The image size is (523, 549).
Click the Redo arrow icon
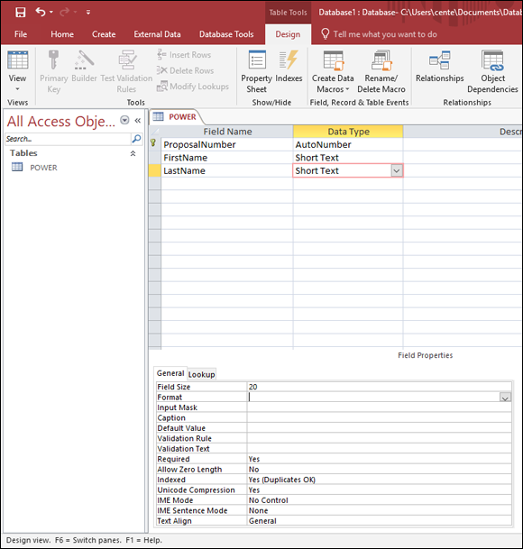64,13
